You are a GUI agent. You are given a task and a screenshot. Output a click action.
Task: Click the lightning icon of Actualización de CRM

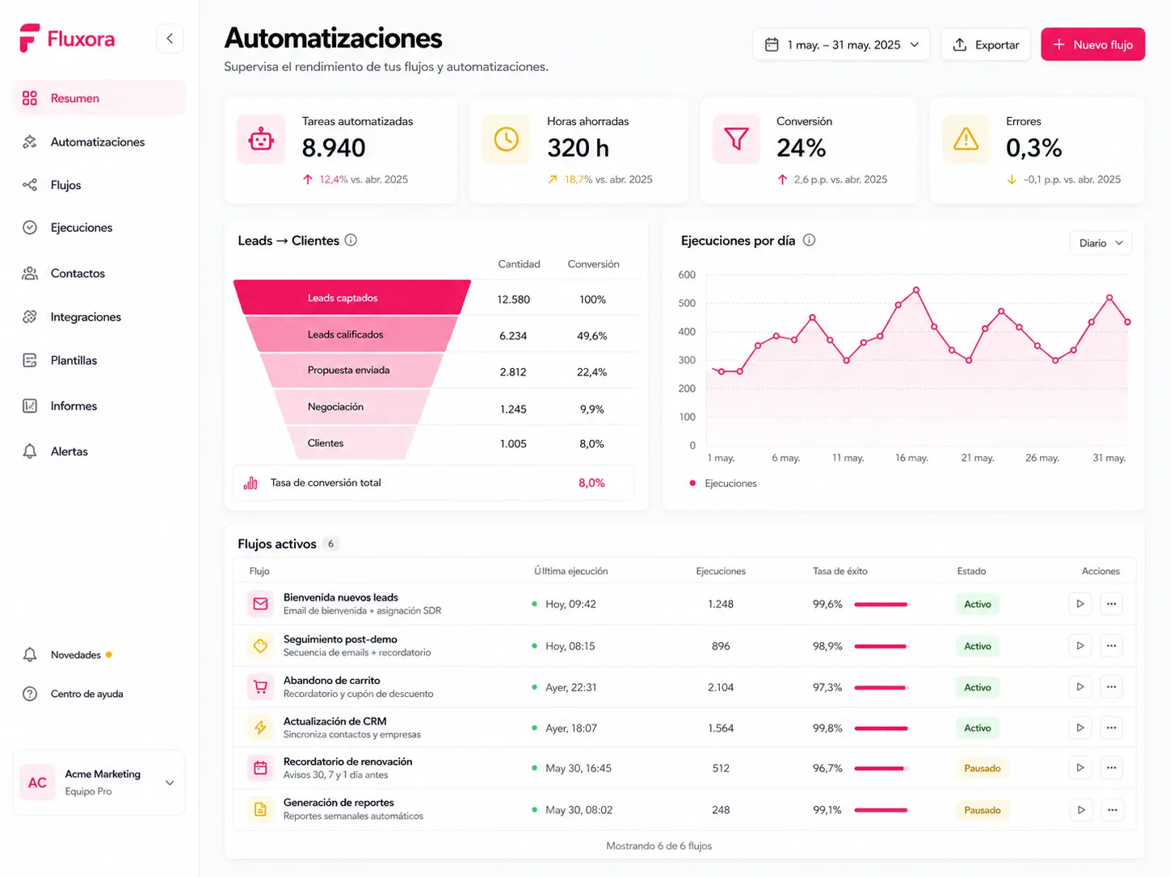260,728
